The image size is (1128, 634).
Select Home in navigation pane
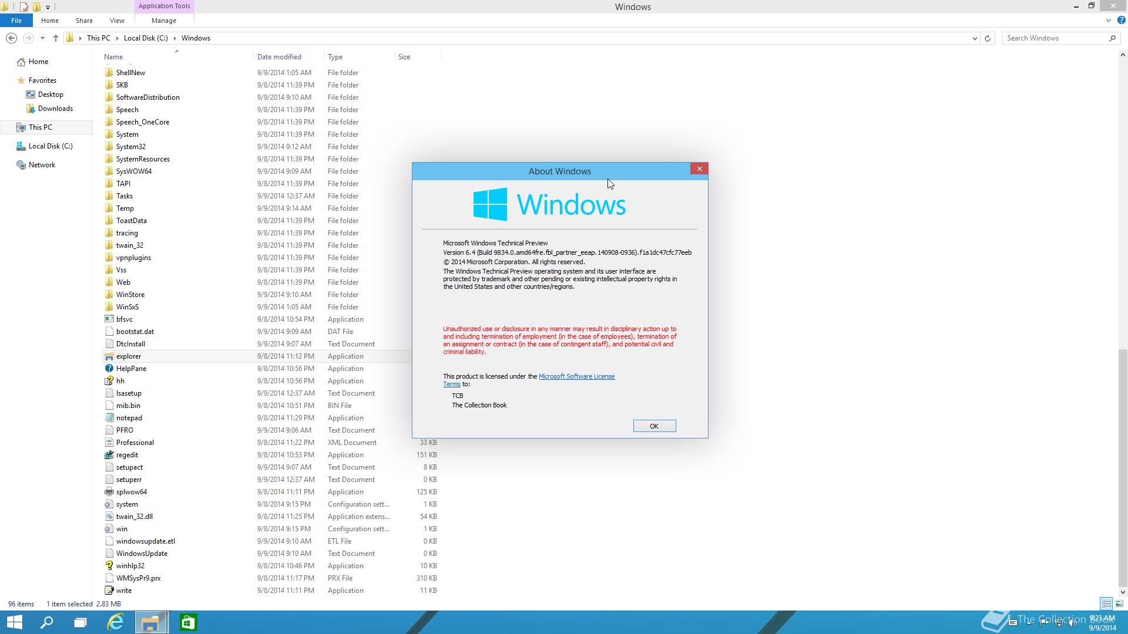coord(38,62)
